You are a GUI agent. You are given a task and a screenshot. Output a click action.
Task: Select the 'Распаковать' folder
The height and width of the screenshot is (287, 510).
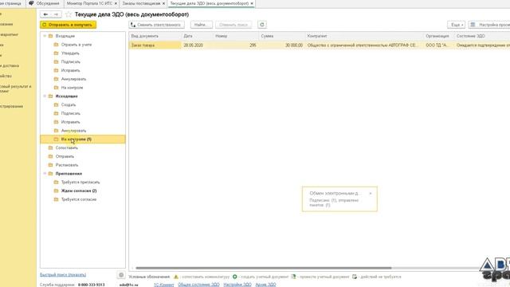point(67,165)
